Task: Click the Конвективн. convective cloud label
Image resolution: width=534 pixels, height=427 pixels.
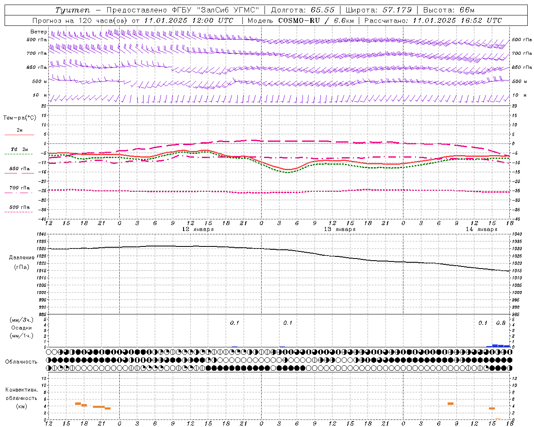Action: pyautogui.click(x=21, y=390)
